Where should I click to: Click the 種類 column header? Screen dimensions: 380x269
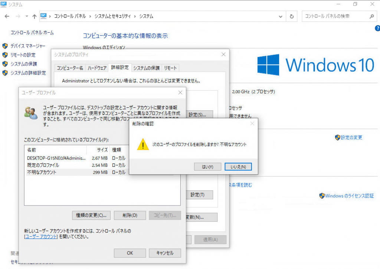pyautogui.click(x=119, y=150)
